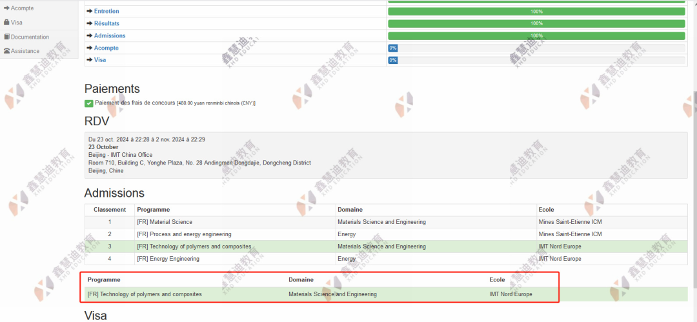Open the Résultats step link
697x322 pixels.
click(x=106, y=23)
